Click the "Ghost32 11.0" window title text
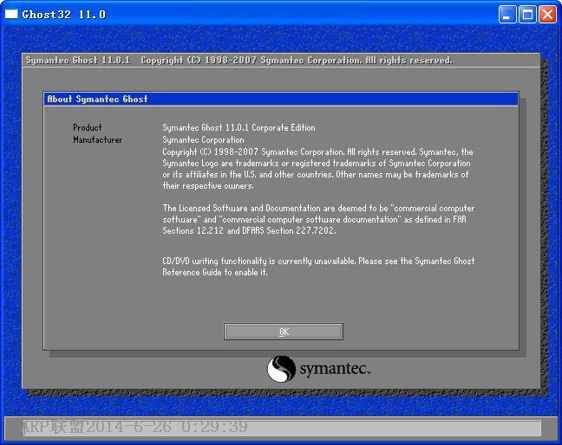The image size is (562, 445). 64,14
